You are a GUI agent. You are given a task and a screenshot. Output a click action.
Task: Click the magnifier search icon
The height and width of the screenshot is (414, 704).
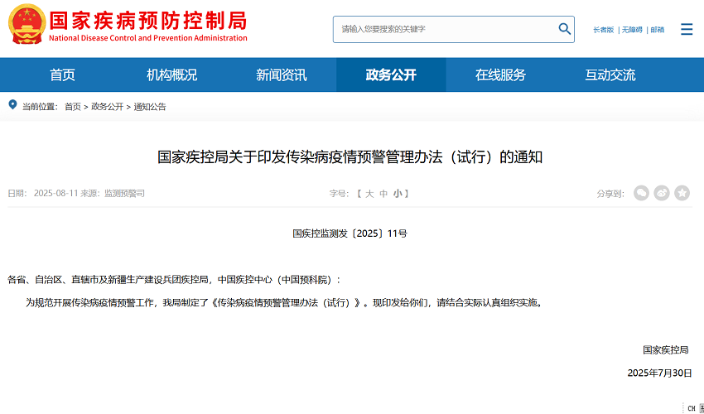pos(565,29)
